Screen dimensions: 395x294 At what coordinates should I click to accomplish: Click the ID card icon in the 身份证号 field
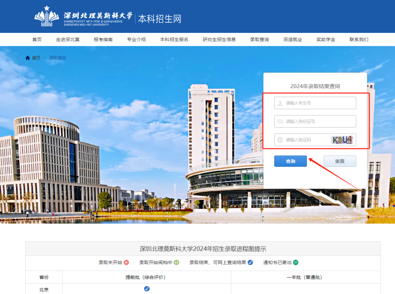click(280, 121)
